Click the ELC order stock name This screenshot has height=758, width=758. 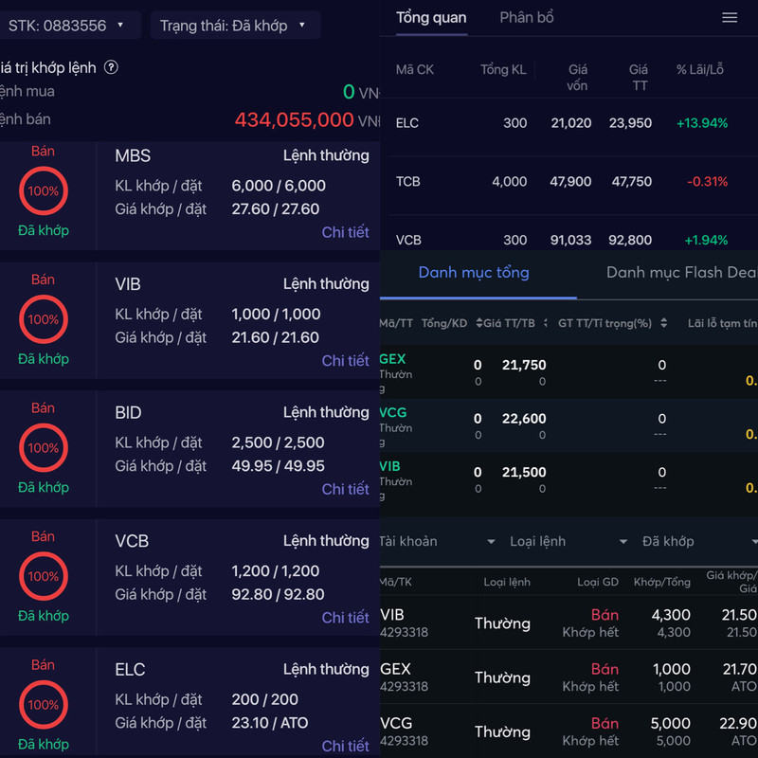pos(130,670)
